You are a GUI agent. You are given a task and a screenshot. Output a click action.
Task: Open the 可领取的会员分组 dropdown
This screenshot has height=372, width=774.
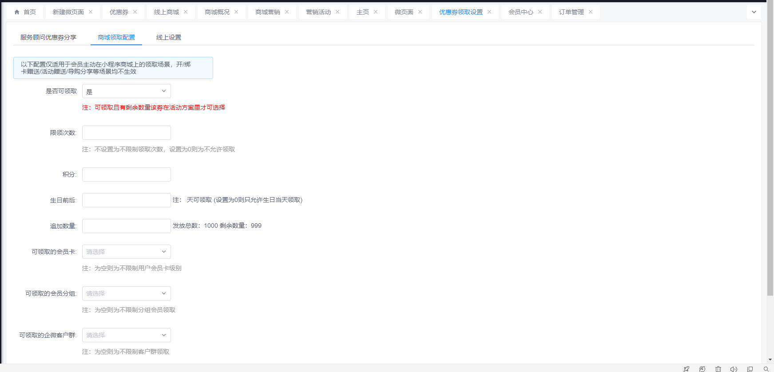[127, 293]
